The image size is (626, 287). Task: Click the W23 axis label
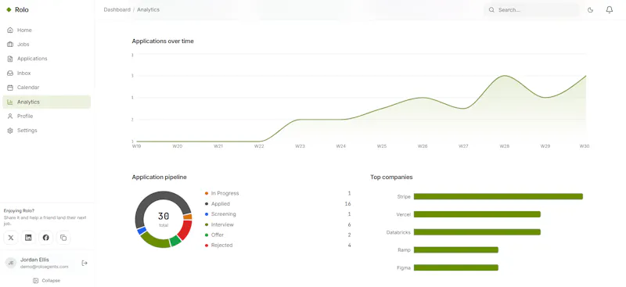click(300, 146)
